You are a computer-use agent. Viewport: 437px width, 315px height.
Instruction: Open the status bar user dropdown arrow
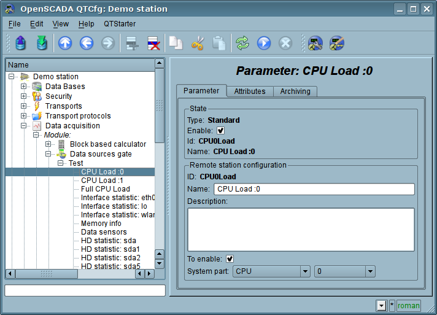tap(381, 306)
